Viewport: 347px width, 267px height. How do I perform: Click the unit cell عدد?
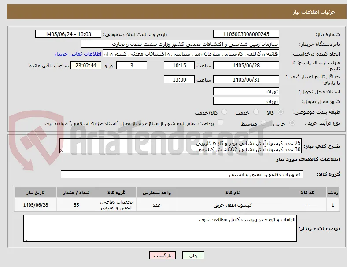tap(157, 205)
